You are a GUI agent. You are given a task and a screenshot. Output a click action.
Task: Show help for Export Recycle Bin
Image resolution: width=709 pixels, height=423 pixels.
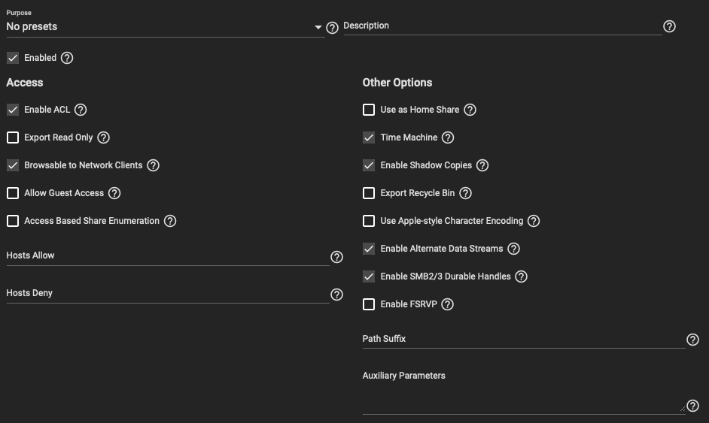tap(465, 193)
